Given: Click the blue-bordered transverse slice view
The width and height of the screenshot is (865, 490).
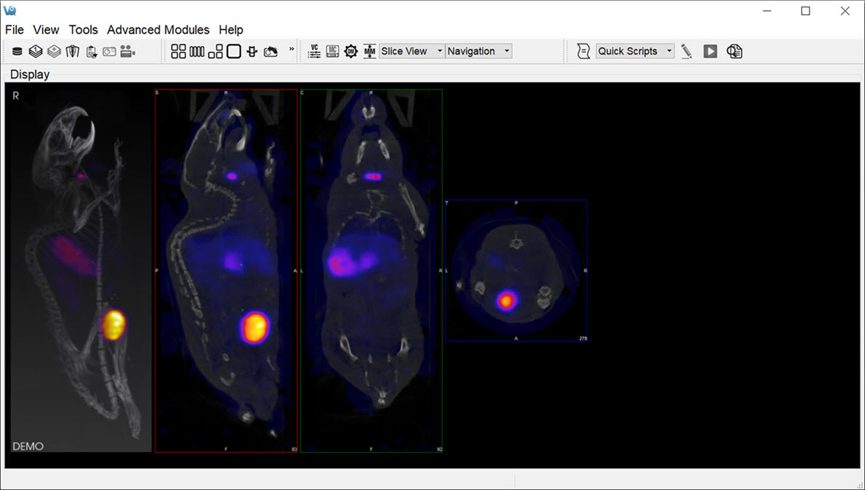Looking at the screenshot, I should click(515, 270).
